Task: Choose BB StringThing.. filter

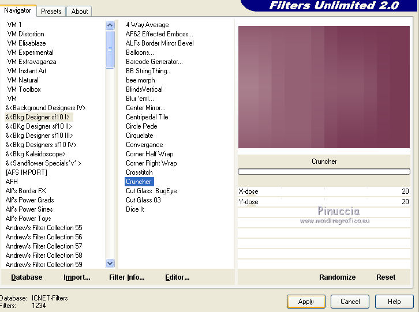Action: click(x=148, y=71)
